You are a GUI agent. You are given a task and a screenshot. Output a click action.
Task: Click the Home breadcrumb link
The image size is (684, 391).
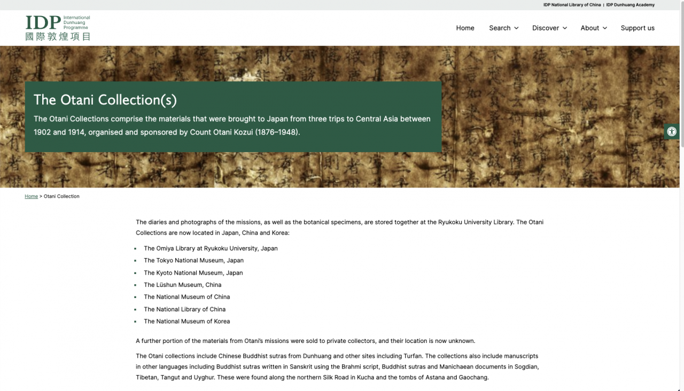[x=31, y=197]
